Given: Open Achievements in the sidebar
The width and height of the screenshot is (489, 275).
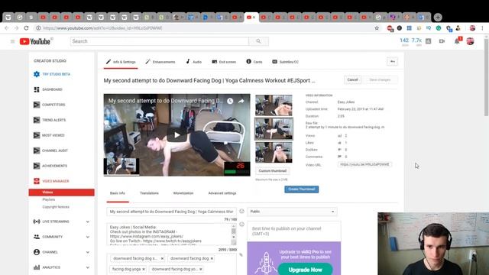Looking at the screenshot, I should pyautogui.click(x=50, y=166).
